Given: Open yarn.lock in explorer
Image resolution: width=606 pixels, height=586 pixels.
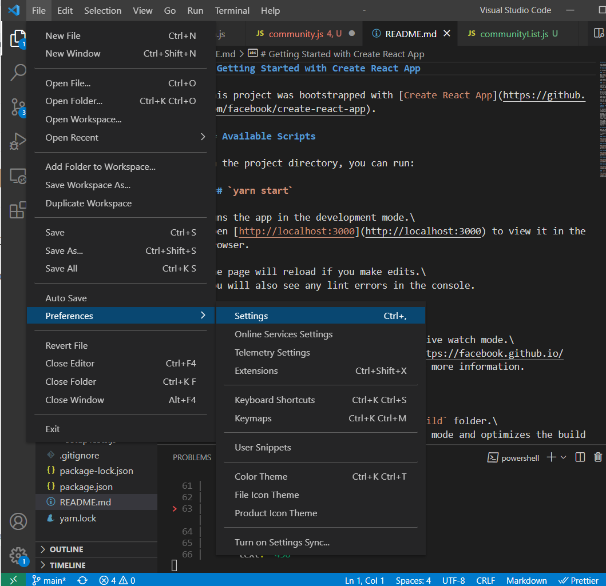Looking at the screenshot, I should [x=97, y=518].
